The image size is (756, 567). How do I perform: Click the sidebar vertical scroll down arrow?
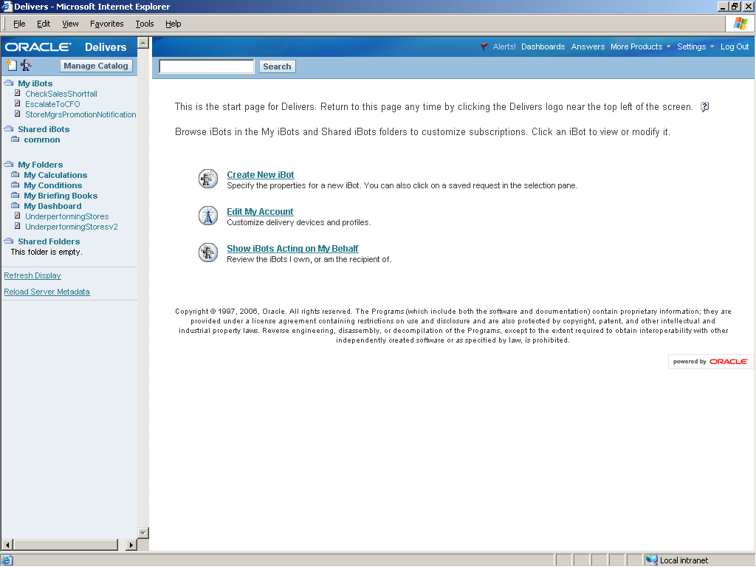click(x=143, y=533)
